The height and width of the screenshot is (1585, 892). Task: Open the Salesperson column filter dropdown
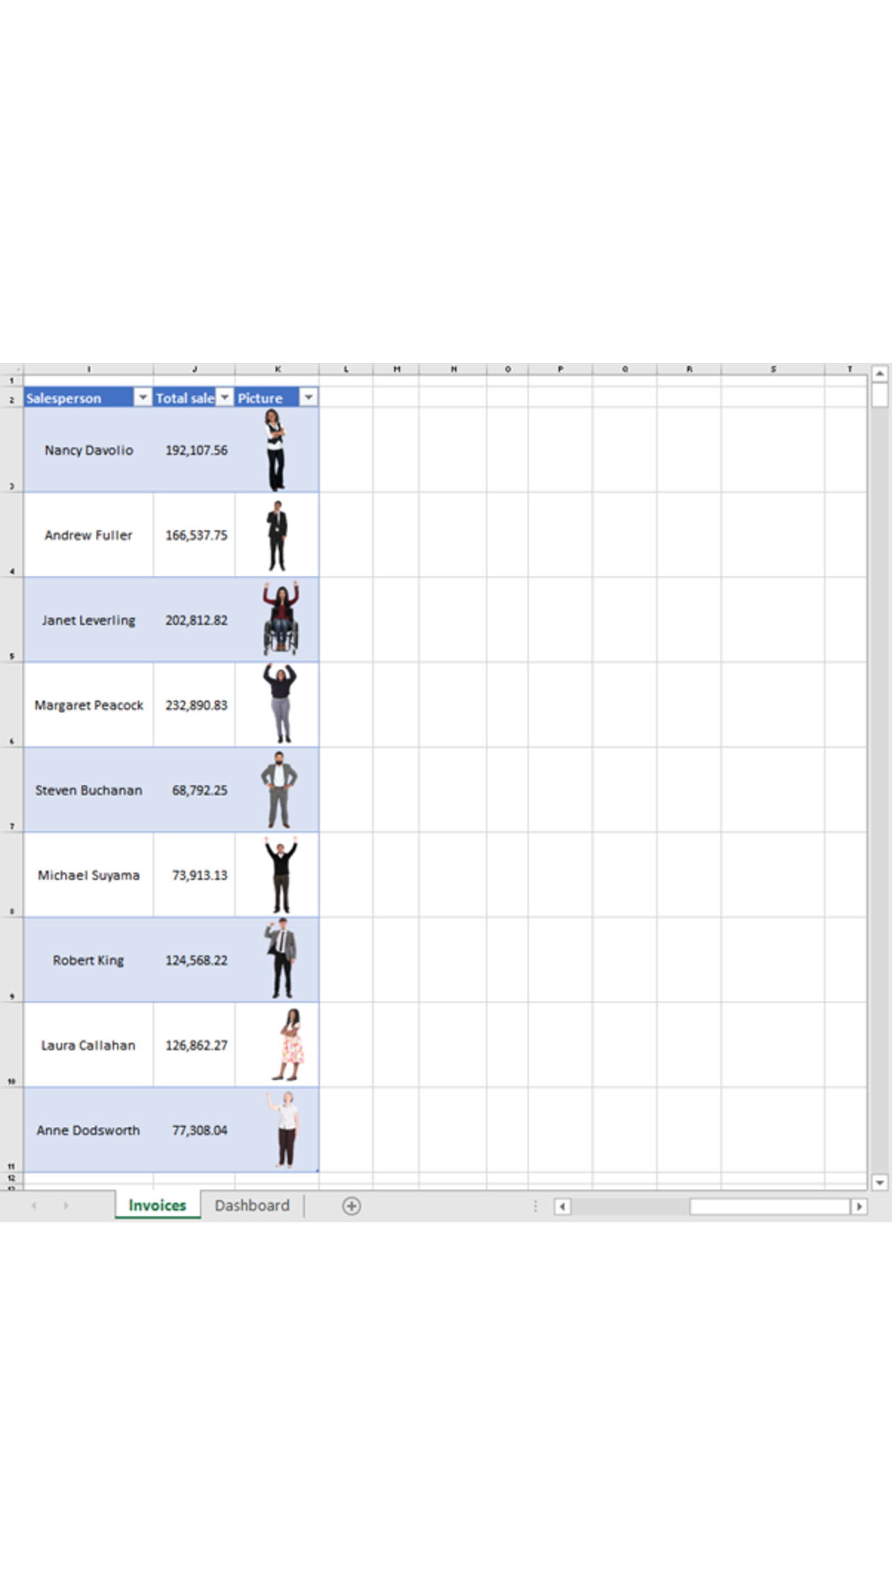pos(142,397)
